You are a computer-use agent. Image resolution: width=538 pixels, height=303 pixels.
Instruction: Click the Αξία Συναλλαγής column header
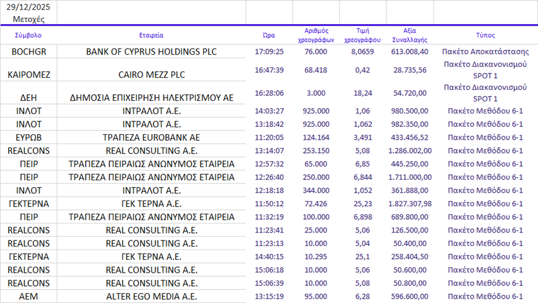click(410, 35)
